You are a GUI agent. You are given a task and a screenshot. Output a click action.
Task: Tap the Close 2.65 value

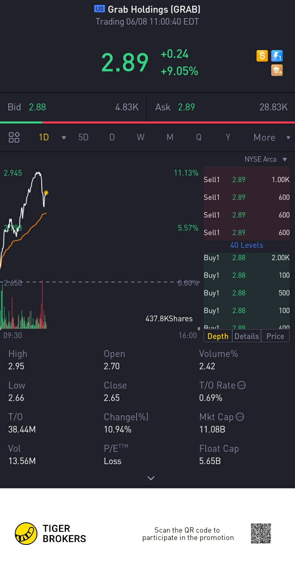112,398
